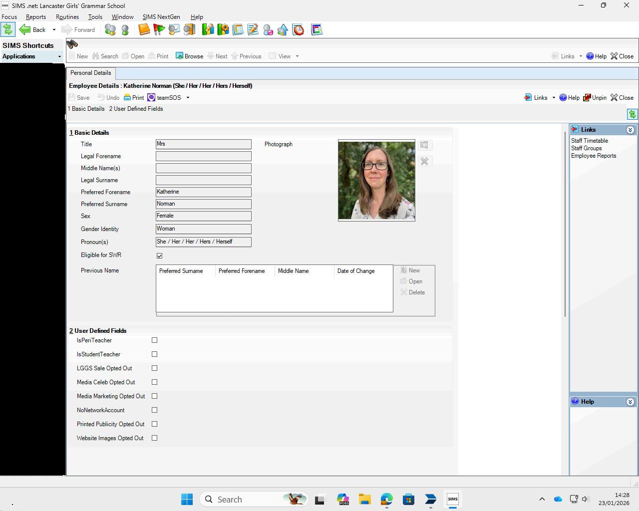The height and width of the screenshot is (511, 639).
Task: Open the SIMS NextGen menu
Action: click(161, 17)
